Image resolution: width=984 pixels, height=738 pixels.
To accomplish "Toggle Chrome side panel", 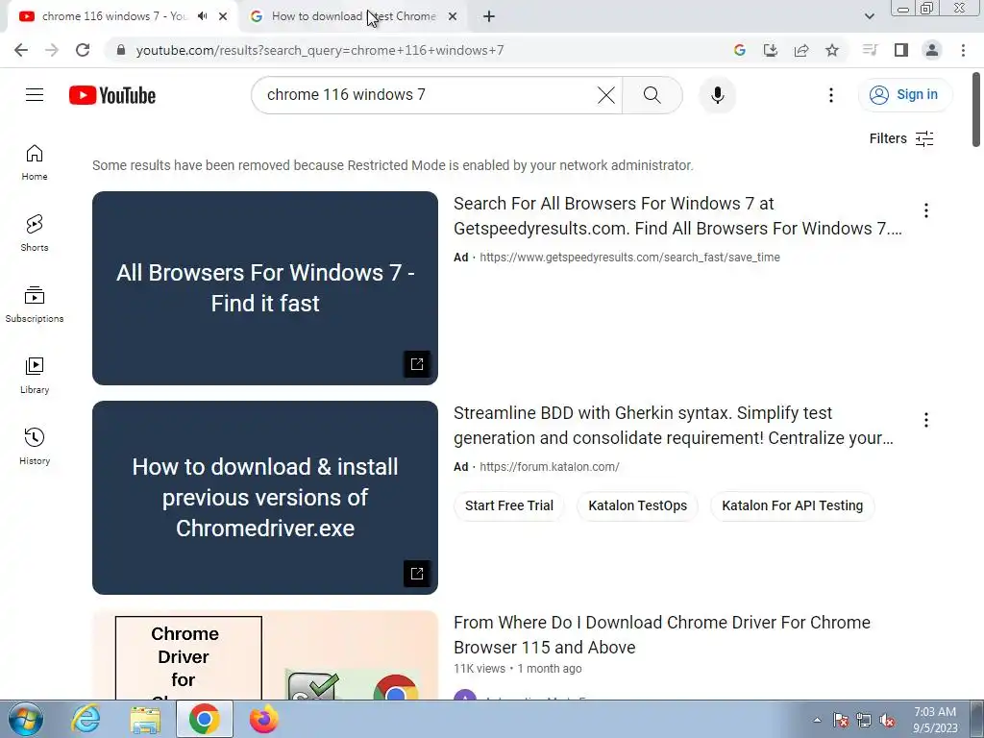I will click(x=901, y=50).
